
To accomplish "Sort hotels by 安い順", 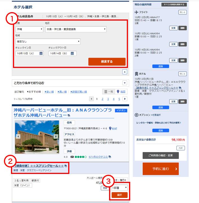I will (49, 92).
